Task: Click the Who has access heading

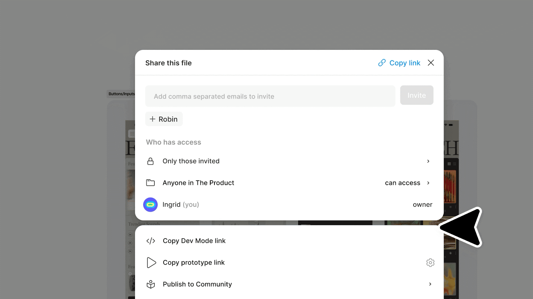Action: 173,142
